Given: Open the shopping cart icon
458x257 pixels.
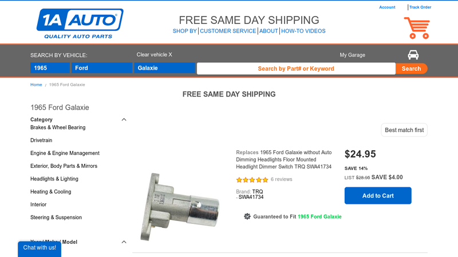Looking at the screenshot, I should point(417,27).
